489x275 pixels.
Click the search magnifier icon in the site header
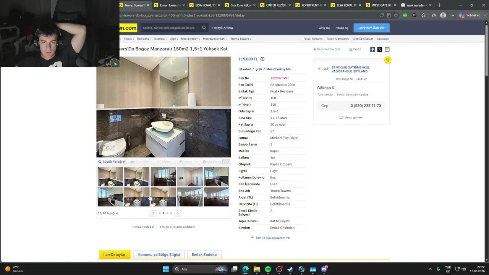pos(204,28)
